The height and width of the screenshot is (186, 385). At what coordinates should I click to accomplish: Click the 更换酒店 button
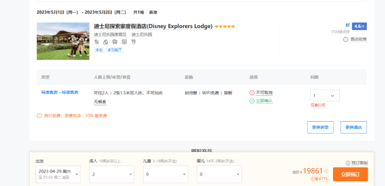coord(354,127)
